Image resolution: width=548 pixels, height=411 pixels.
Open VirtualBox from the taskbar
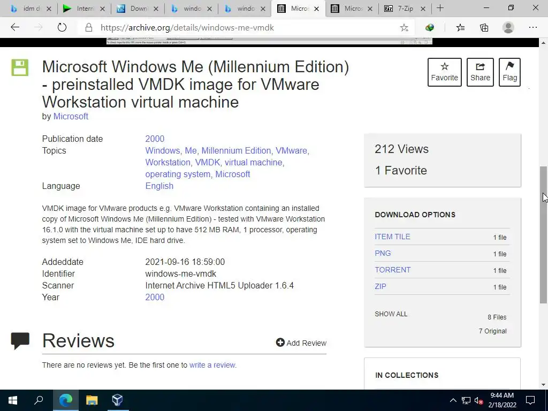(117, 400)
